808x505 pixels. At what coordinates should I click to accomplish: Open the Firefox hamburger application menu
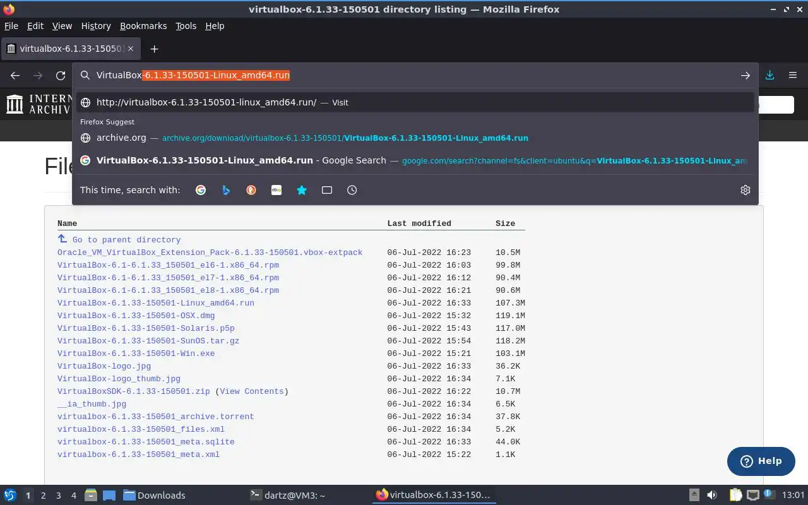pos(793,75)
